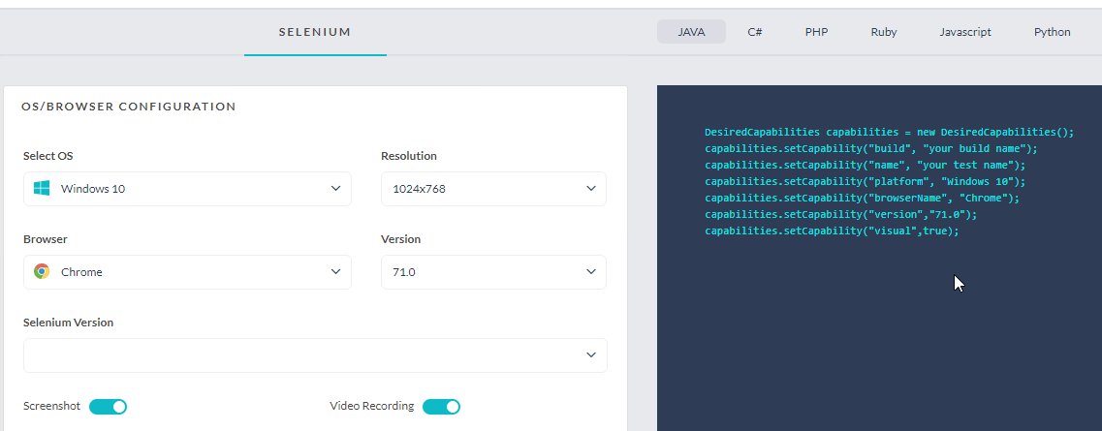Click the DesiredCapabilities declaration code line
Image resolution: width=1102 pixels, height=431 pixels.
[890, 132]
